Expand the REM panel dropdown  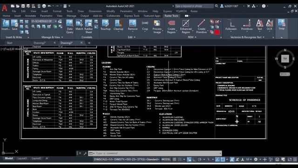192,37
